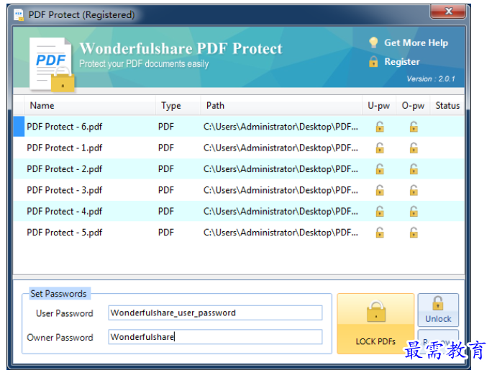Click the LOCK PDFs button

click(x=375, y=323)
